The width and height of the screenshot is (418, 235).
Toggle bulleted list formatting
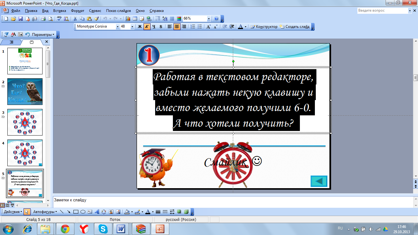(x=200, y=27)
